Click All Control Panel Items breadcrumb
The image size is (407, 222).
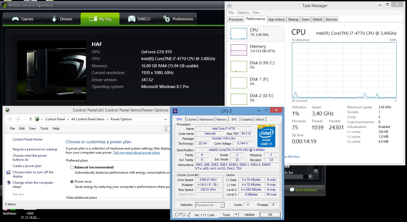tap(88, 119)
